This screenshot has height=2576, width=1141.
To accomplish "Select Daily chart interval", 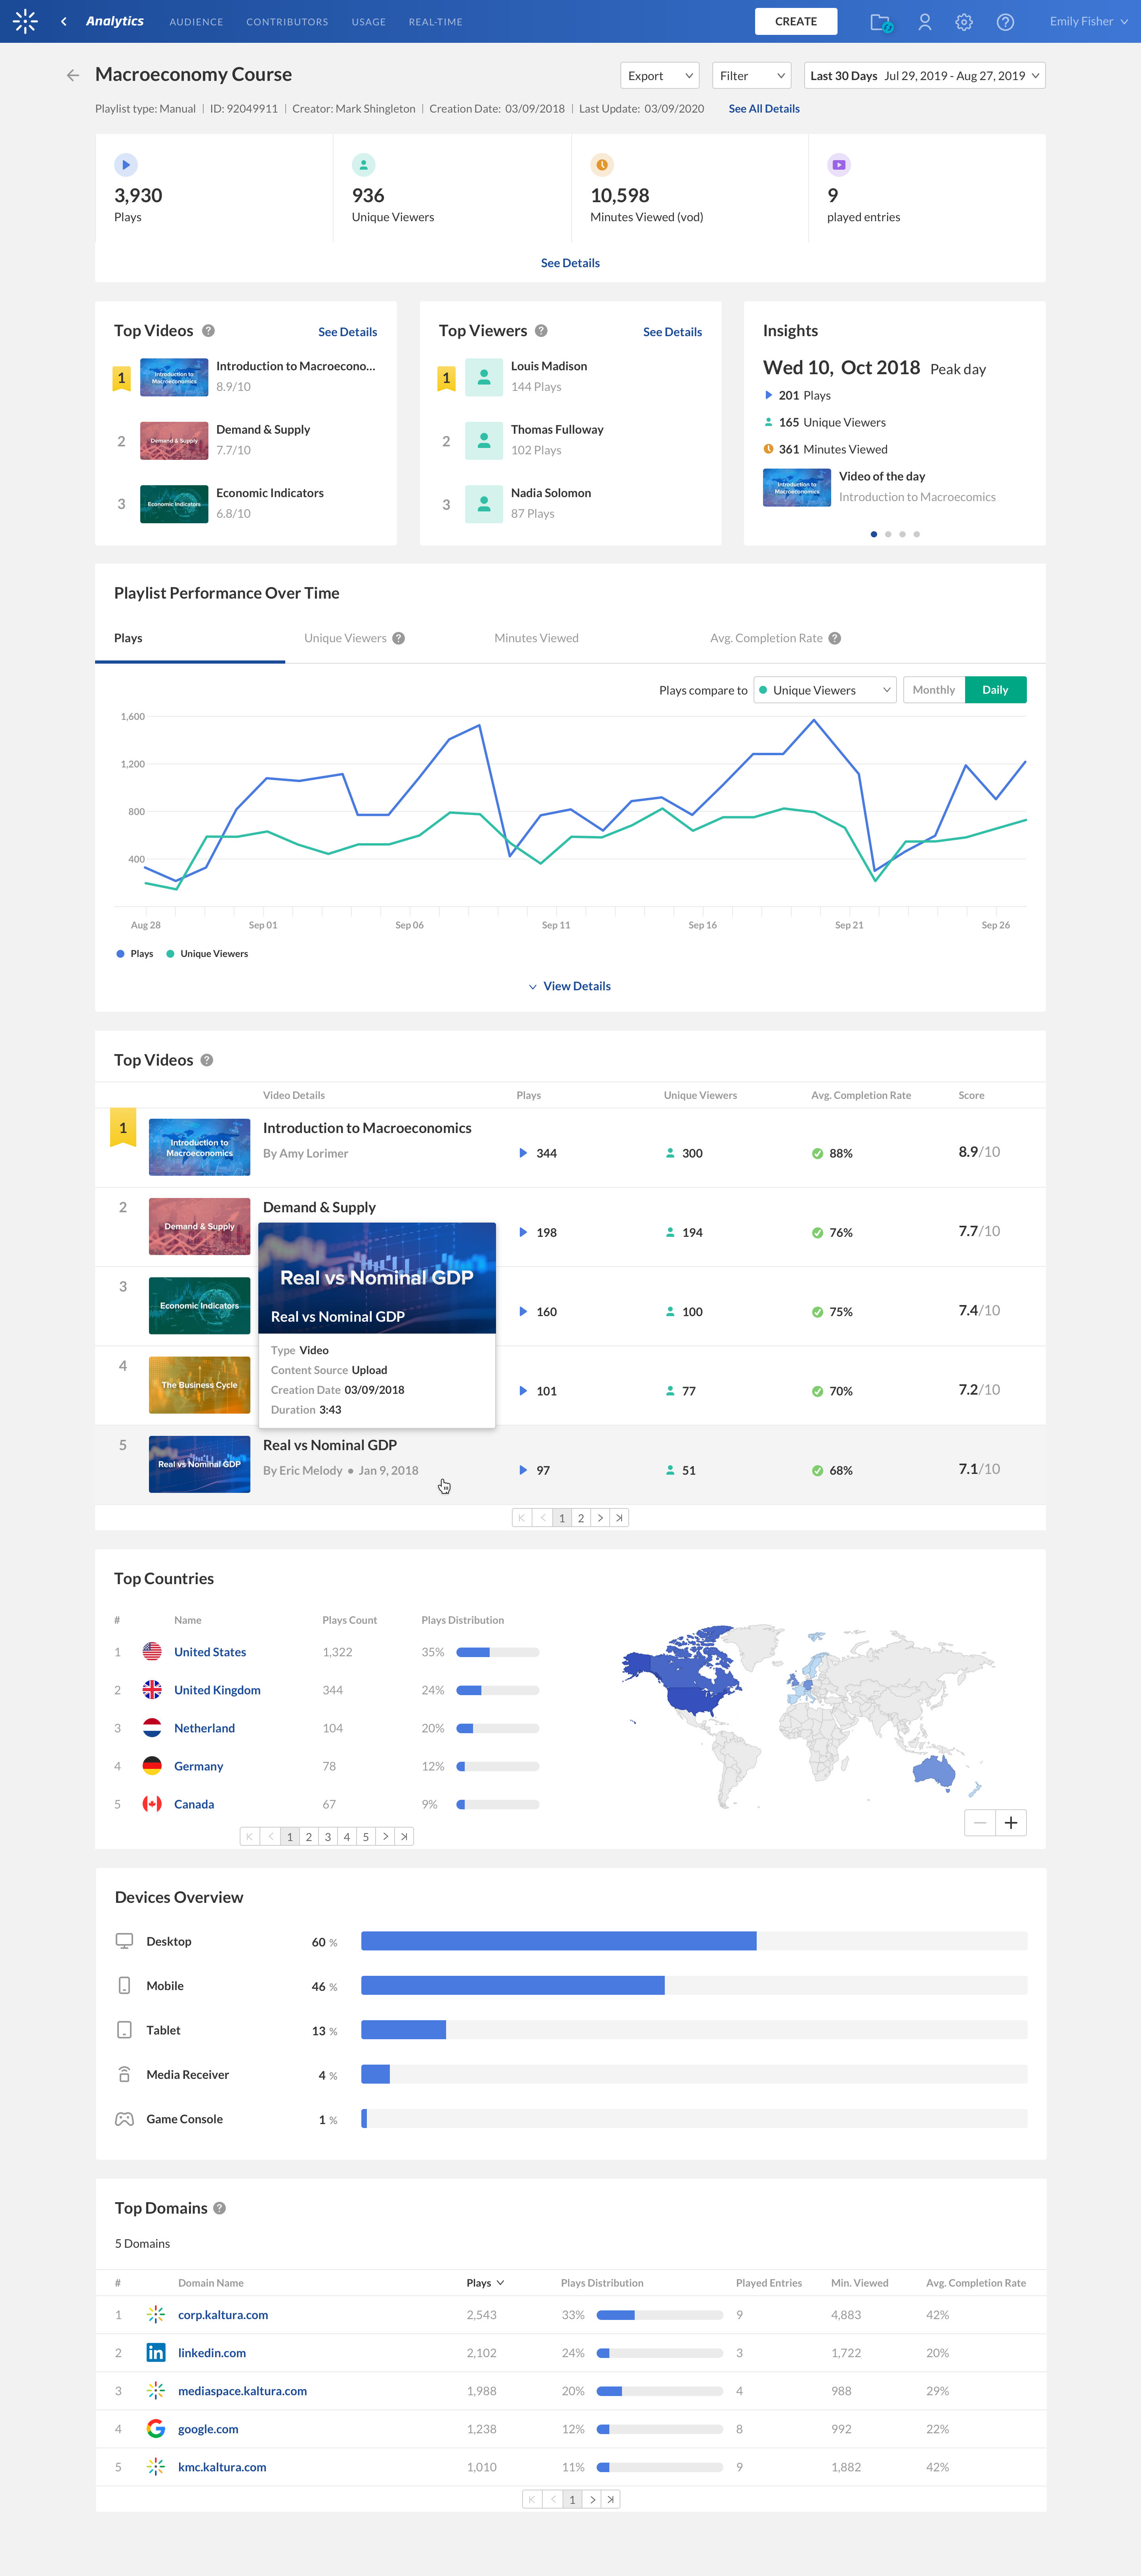I will (x=995, y=690).
